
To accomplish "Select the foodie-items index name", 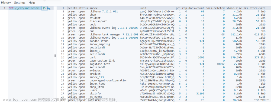I will pyautogui.click(x=99, y=41).
